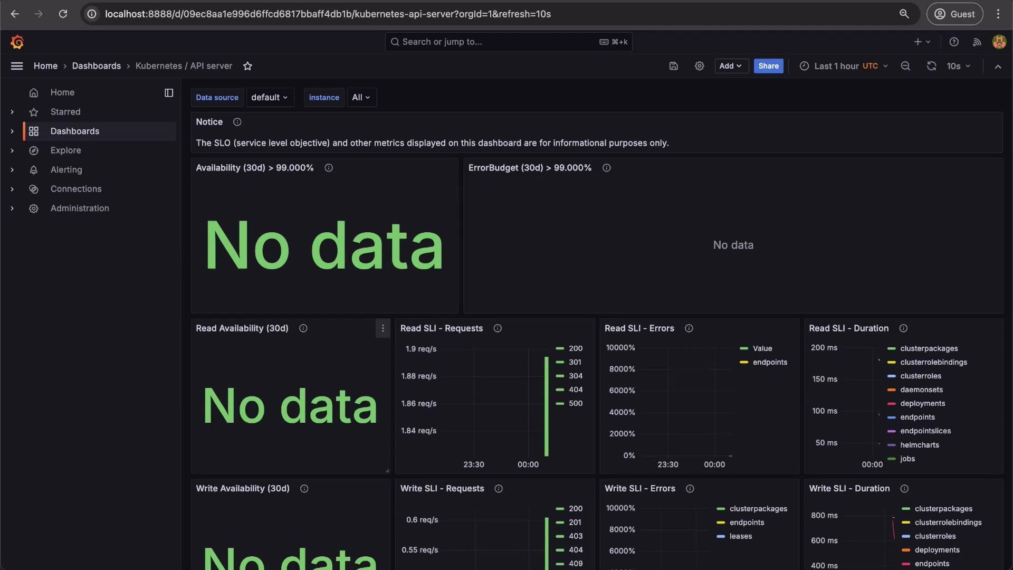Show info for the Notice panel
Image resolution: width=1013 pixels, height=570 pixels.
coord(237,122)
